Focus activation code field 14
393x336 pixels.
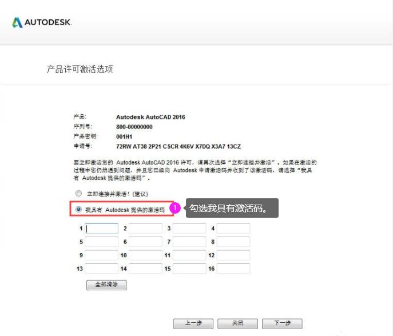[145, 269]
